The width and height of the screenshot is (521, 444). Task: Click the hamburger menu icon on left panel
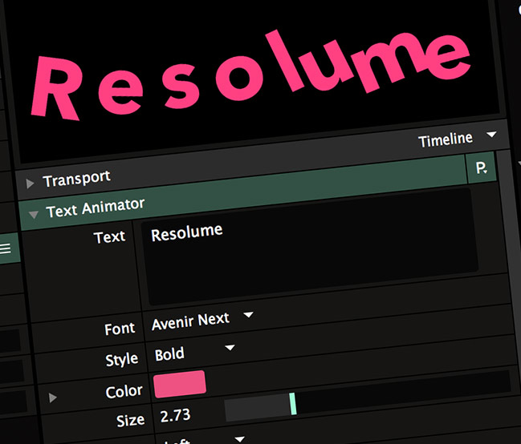tap(5, 248)
